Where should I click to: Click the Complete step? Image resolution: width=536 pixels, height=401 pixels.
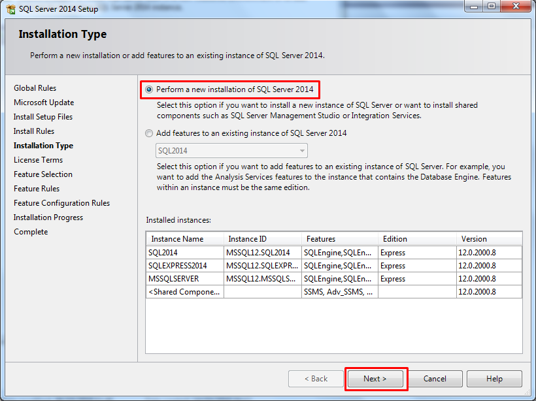pos(31,232)
